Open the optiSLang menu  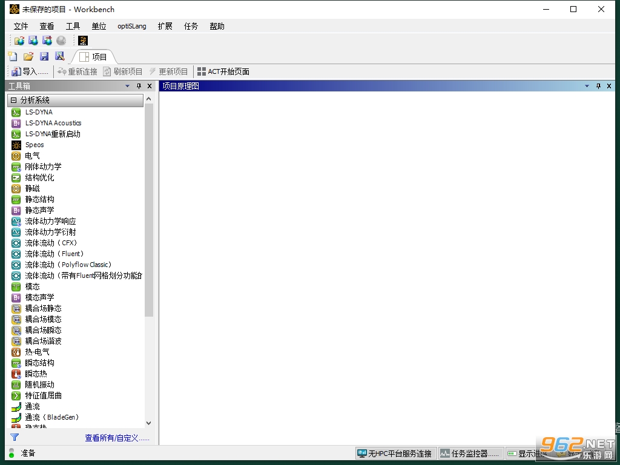tap(131, 26)
